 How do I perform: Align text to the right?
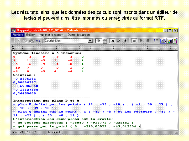coord(147,41)
